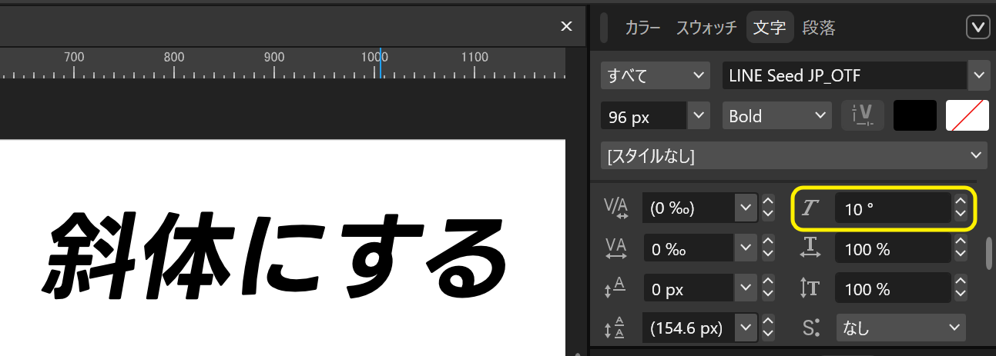The width and height of the screenshot is (996, 356).
Task: Click the tracking VA icon
Action: tap(616, 248)
